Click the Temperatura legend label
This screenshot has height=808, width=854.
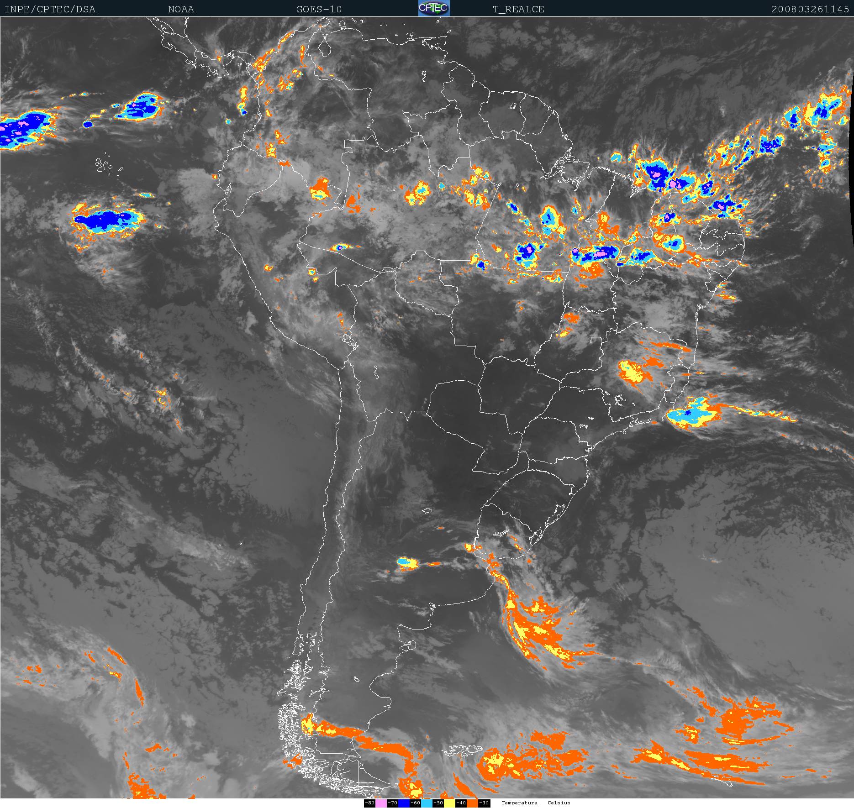[519, 803]
